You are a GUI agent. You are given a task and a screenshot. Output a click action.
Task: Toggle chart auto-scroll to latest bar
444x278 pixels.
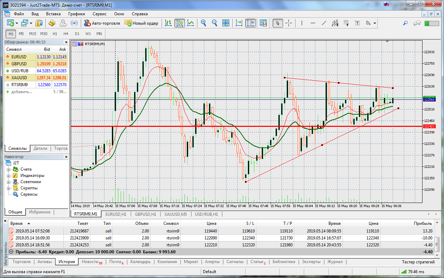(x=239, y=23)
